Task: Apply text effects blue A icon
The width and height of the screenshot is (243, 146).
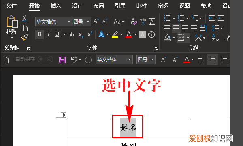Action: click(101, 34)
